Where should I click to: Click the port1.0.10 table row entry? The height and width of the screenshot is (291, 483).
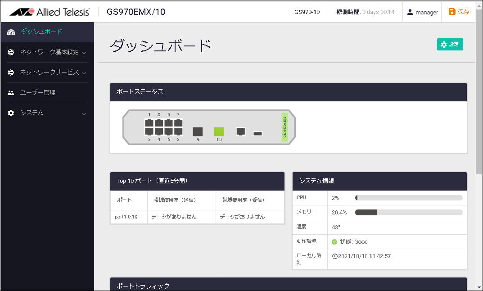pos(126,217)
